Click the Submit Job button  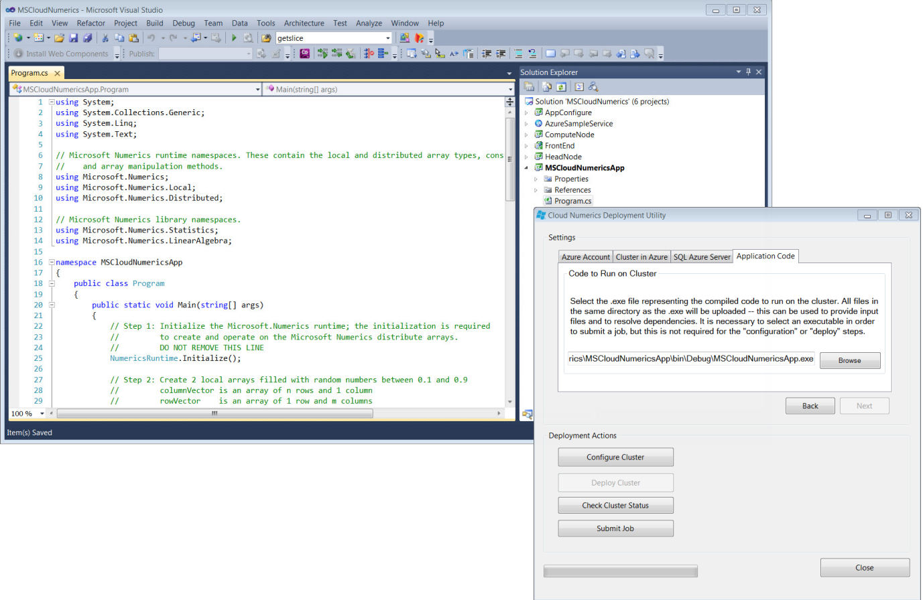(x=615, y=528)
